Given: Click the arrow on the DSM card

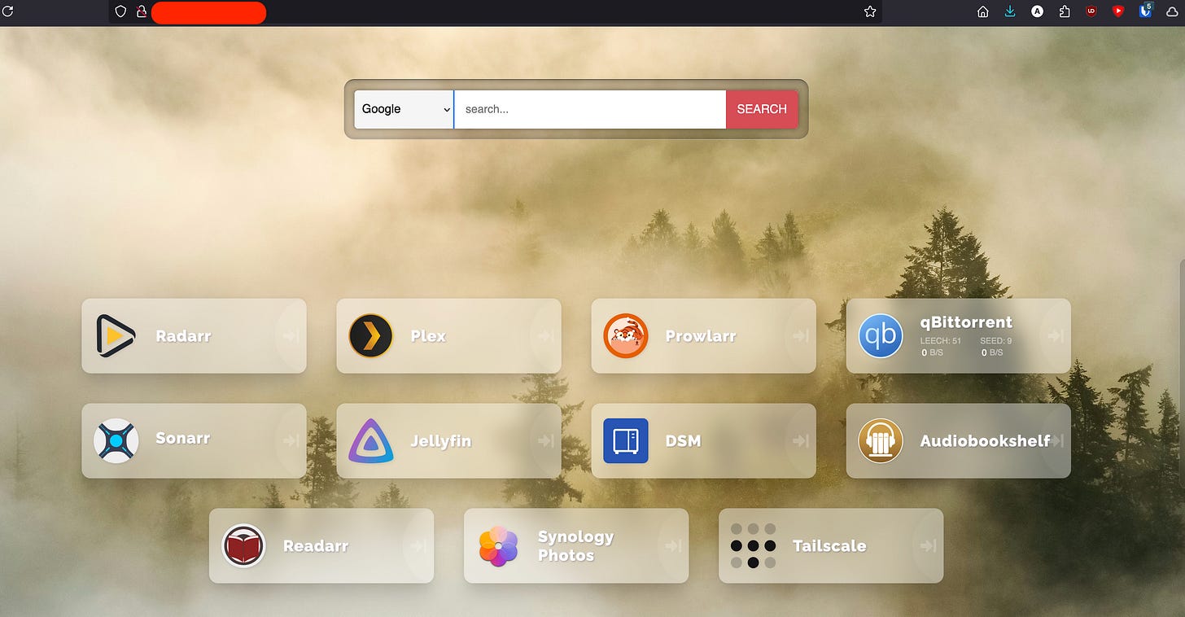Looking at the screenshot, I should 801,441.
